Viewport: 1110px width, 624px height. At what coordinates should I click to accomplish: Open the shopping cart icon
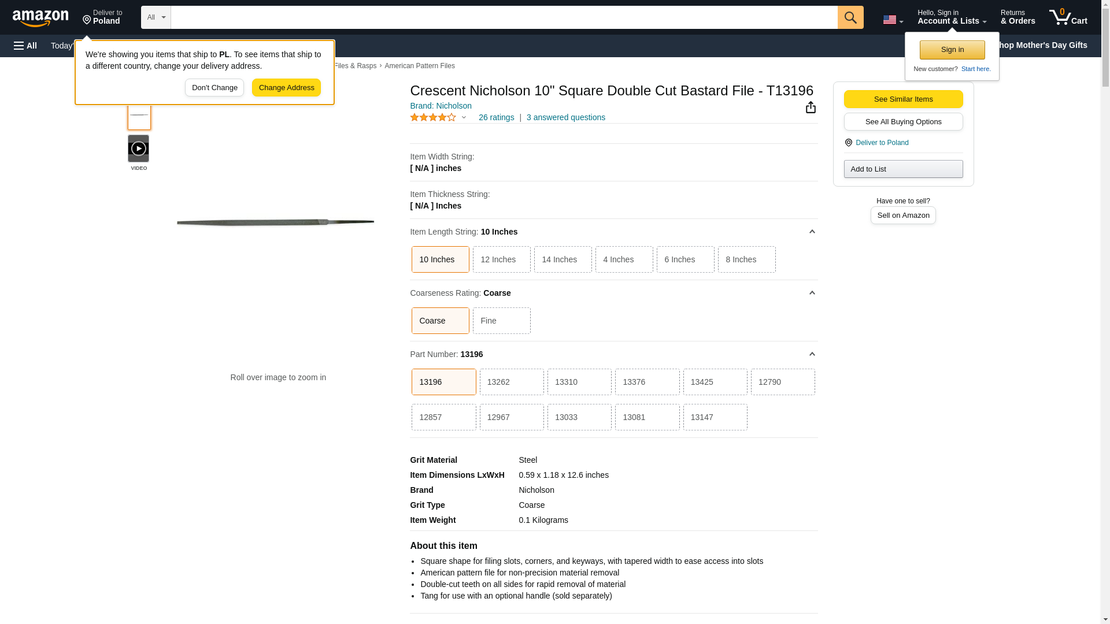1068,17
